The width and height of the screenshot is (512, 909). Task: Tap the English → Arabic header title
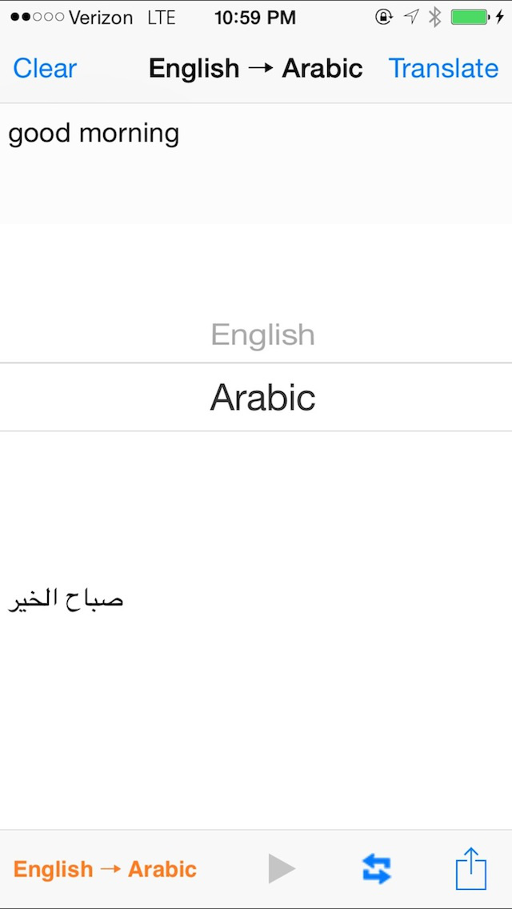point(255,68)
